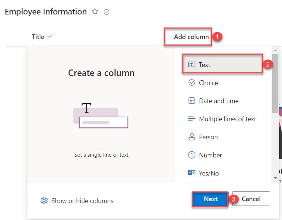Click the Add column button
Viewport: 282px width, 220px height.
[188, 37]
